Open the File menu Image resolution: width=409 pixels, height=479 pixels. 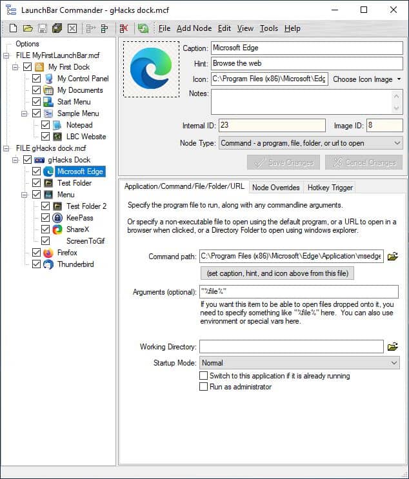pyautogui.click(x=164, y=28)
